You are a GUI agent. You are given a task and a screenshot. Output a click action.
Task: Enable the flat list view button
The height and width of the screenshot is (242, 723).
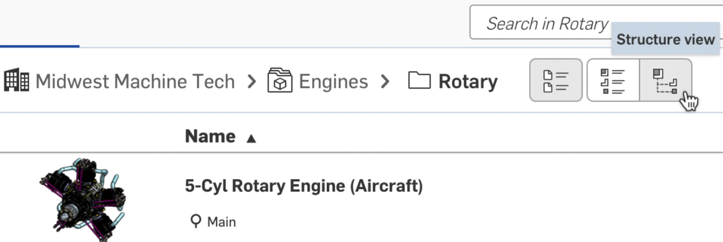pos(613,81)
